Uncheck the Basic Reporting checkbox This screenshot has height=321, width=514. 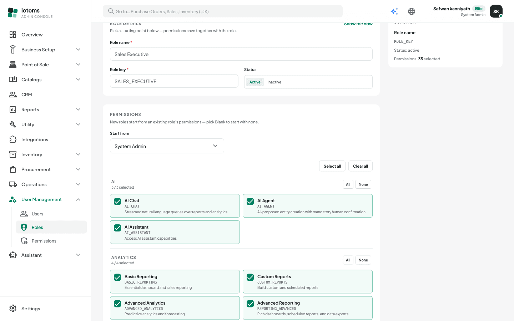point(117,277)
